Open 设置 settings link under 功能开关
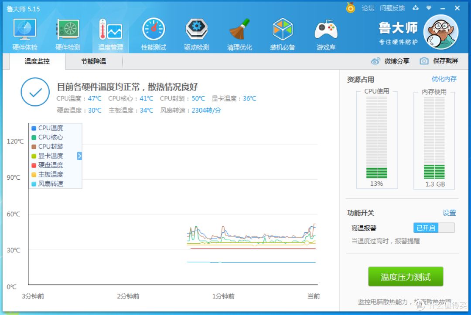Image resolution: width=471 pixels, height=315 pixels. coord(449,213)
